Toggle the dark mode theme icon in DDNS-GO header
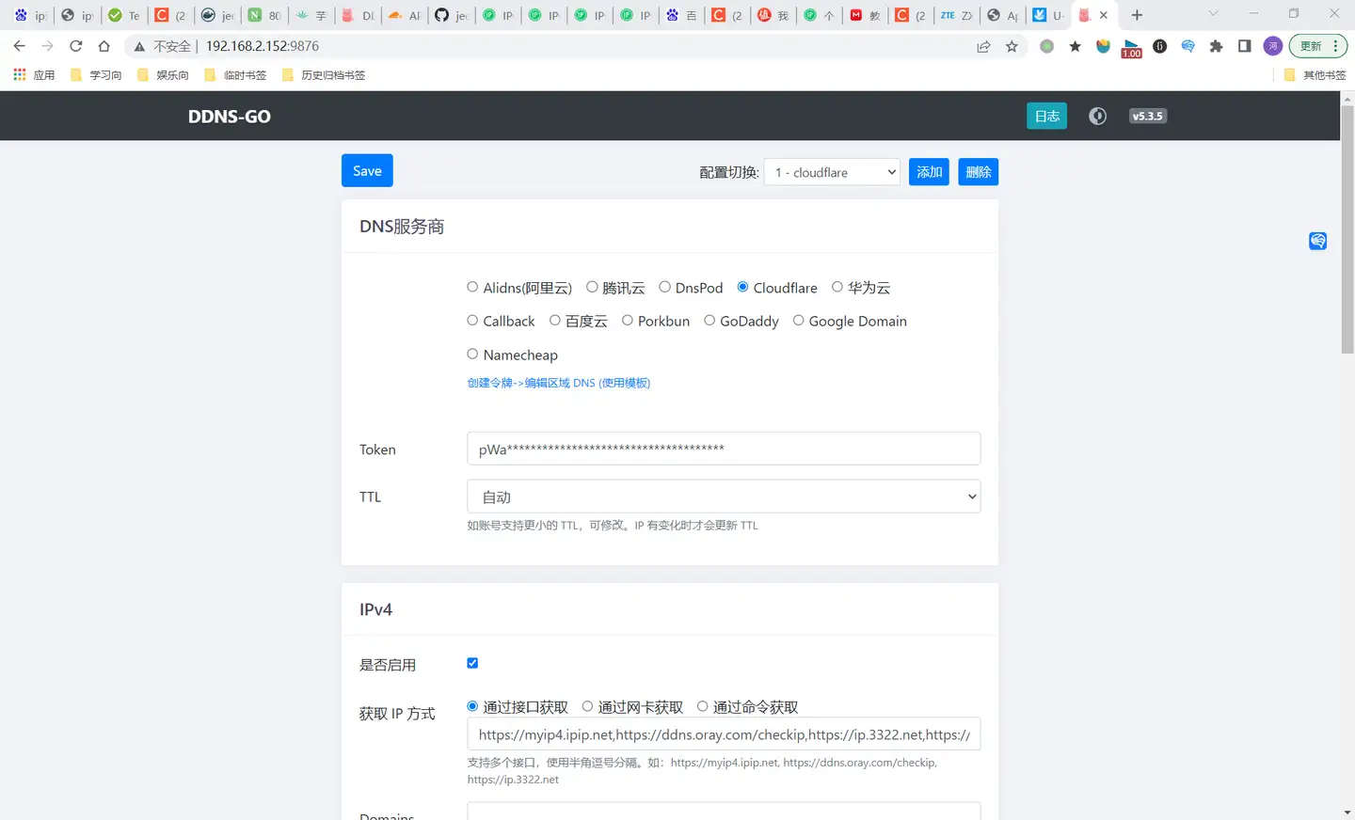The height and width of the screenshot is (820, 1355). (1097, 116)
